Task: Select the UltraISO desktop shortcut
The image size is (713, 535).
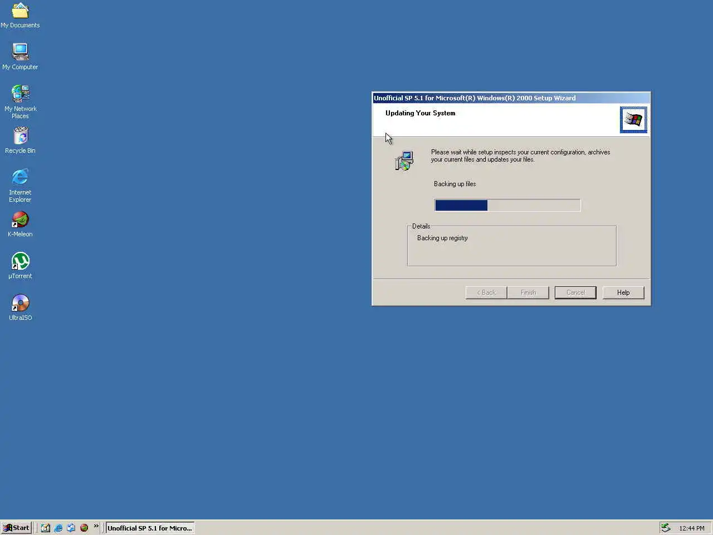Action: tap(20, 307)
